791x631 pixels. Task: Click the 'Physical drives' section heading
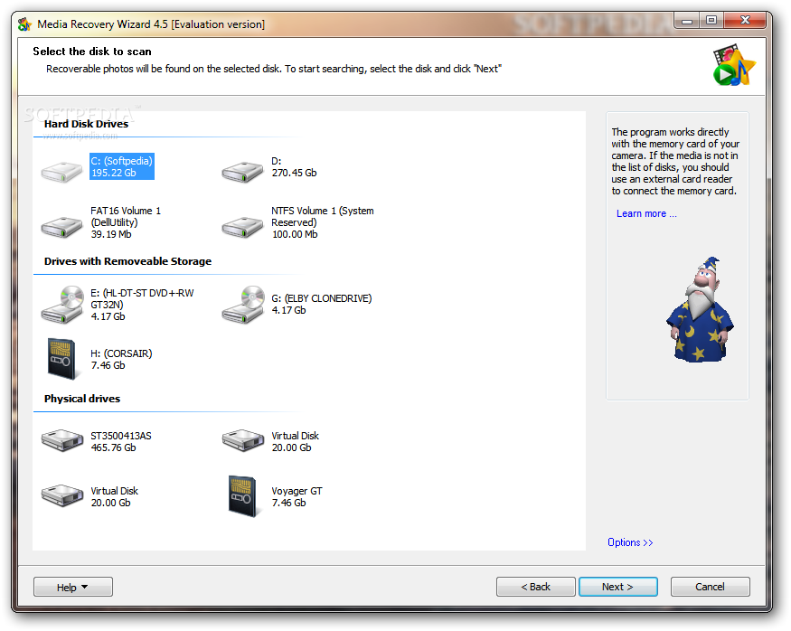pyautogui.click(x=82, y=399)
